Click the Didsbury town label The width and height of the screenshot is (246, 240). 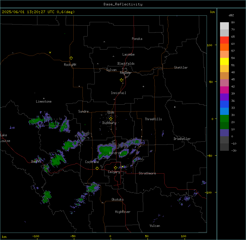[109, 123]
